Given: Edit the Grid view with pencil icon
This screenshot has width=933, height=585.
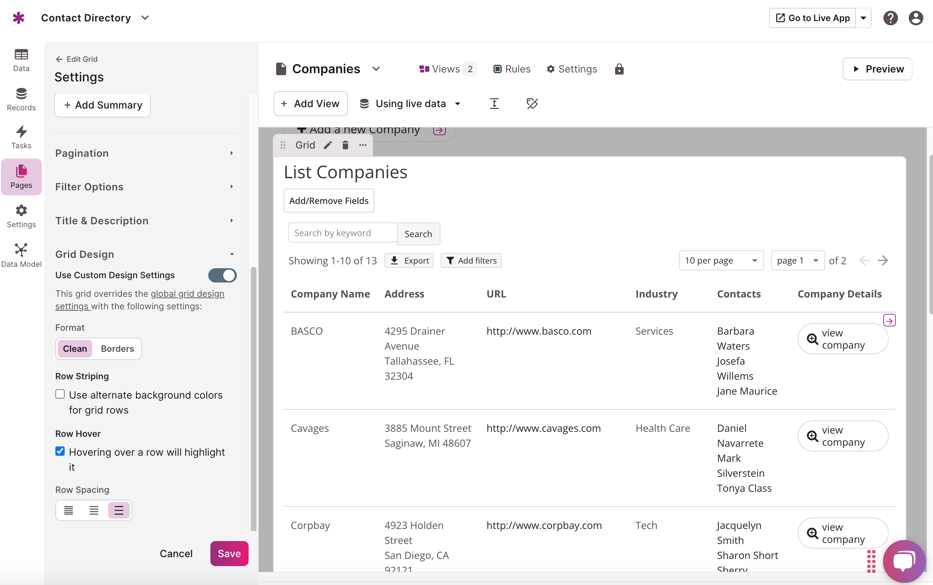Looking at the screenshot, I should (x=328, y=145).
